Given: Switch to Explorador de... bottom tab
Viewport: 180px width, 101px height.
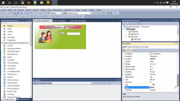Looking at the screenshot, I should pyautogui.click(x=24, y=99).
